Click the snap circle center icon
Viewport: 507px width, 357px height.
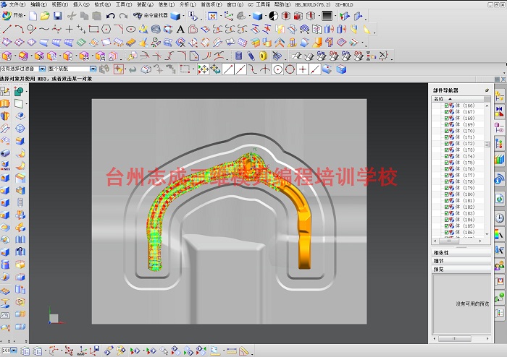point(277,69)
